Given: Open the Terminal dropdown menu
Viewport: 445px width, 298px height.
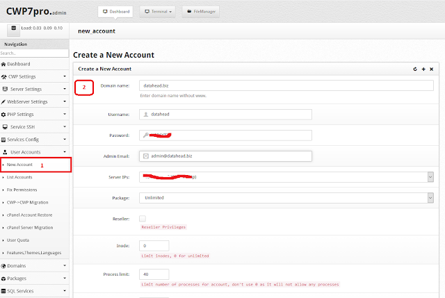Looking at the screenshot, I should point(158,12).
